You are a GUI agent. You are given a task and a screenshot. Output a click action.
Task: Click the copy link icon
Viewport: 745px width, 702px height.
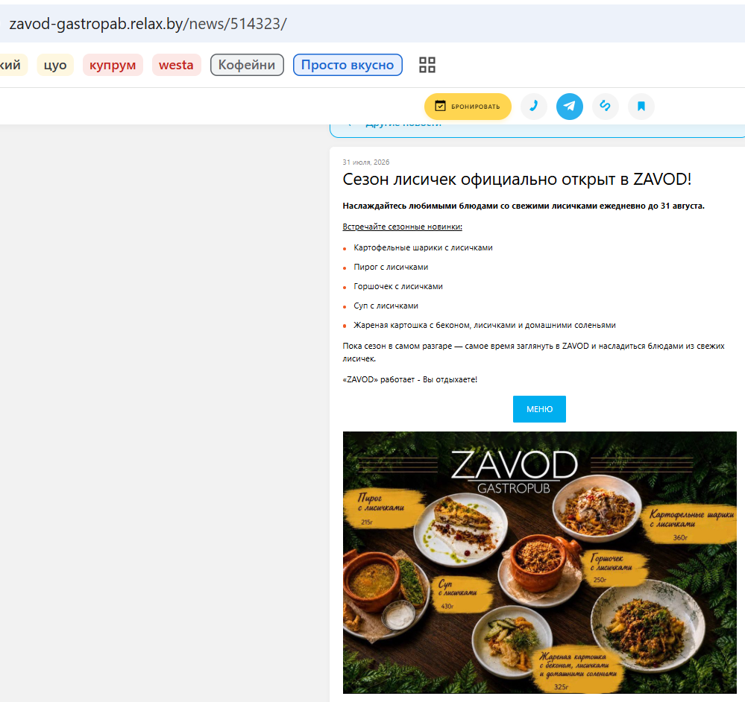tap(606, 107)
